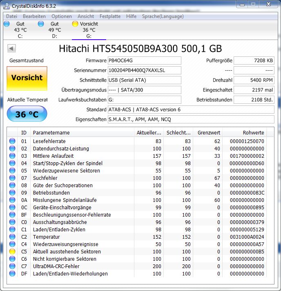Click status orb for Beschleunigungssensor-Fehlerrate row
This screenshot has width=281, height=291.
[x=12, y=215]
